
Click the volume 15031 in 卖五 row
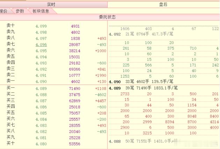74,57
